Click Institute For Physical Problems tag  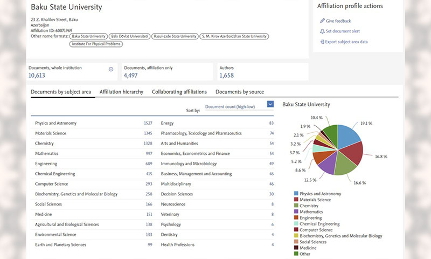point(96,44)
